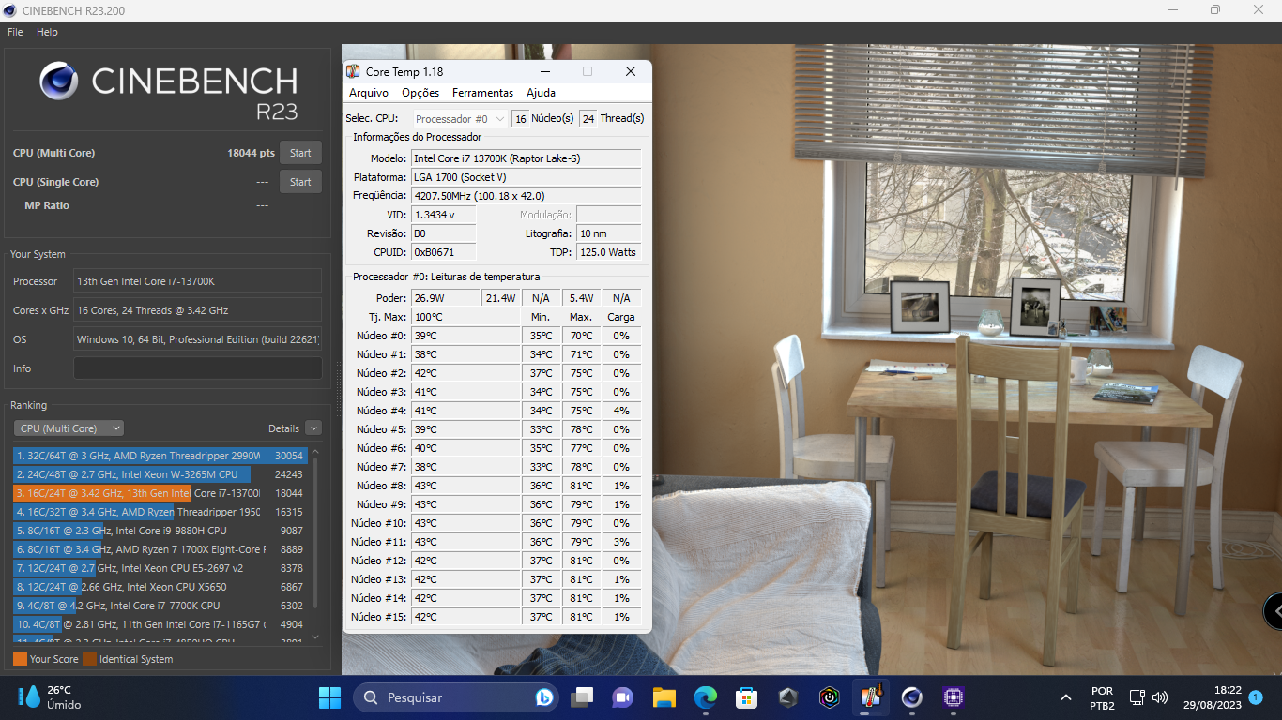The image size is (1282, 720).
Task: Open Task View on the taskbar
Action: pos(583,697)
